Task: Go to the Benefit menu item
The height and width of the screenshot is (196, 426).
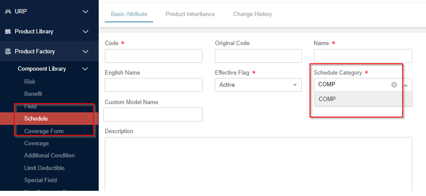Action: (33, 94)
